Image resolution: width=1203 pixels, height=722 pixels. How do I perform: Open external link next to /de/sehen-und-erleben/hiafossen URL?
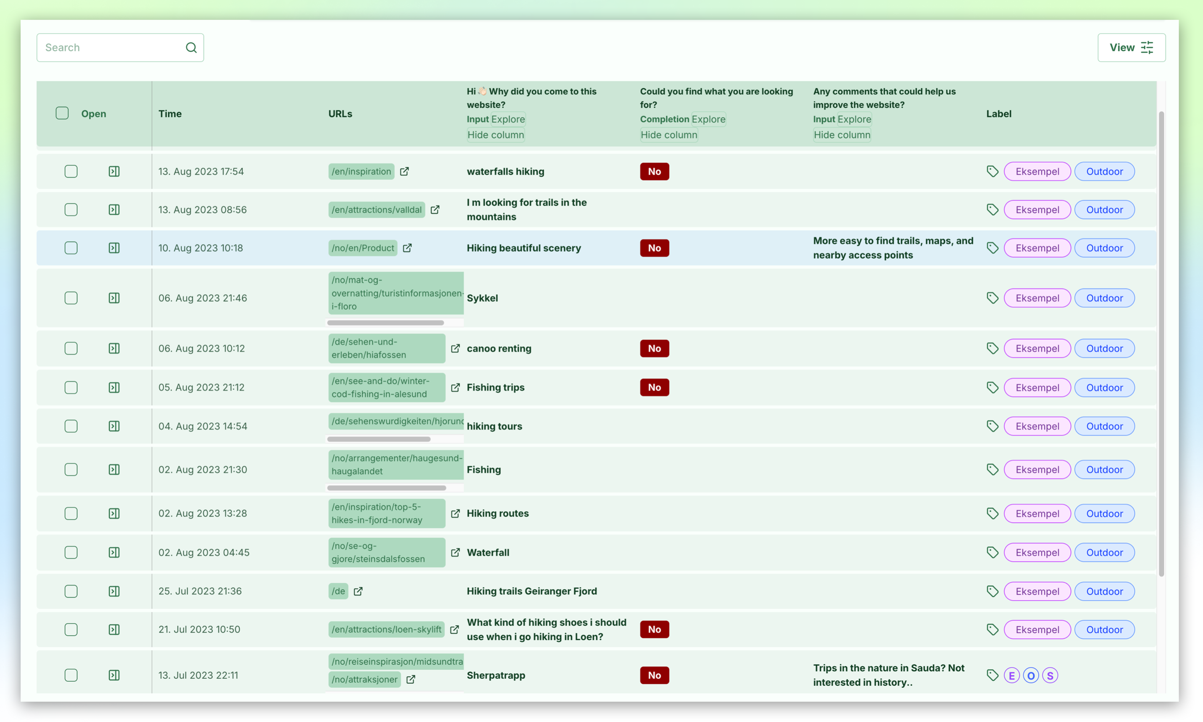[x=456, y=348]
